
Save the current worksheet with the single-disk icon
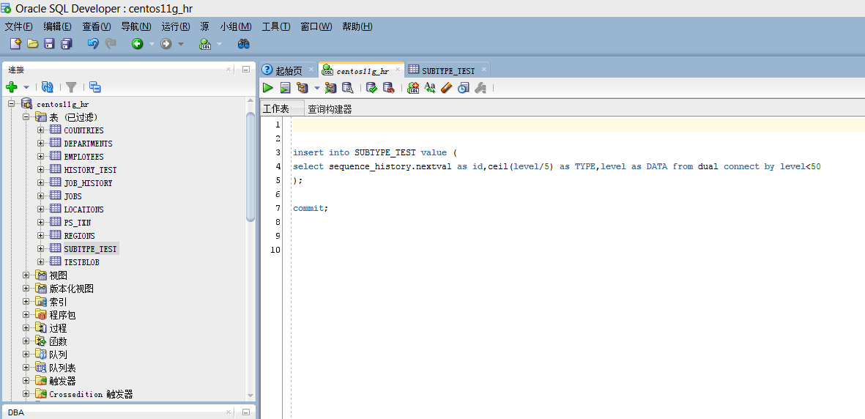[49, 44]
